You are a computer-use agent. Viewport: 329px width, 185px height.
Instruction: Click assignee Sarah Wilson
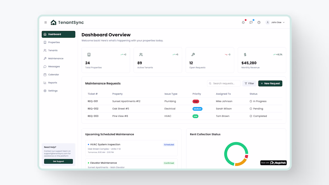pos(224,109)
